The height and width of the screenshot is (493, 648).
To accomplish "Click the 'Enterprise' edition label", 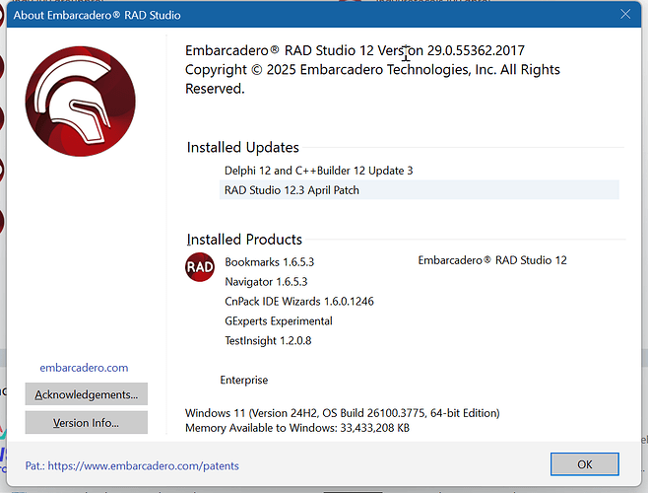I will click(244, 380).
